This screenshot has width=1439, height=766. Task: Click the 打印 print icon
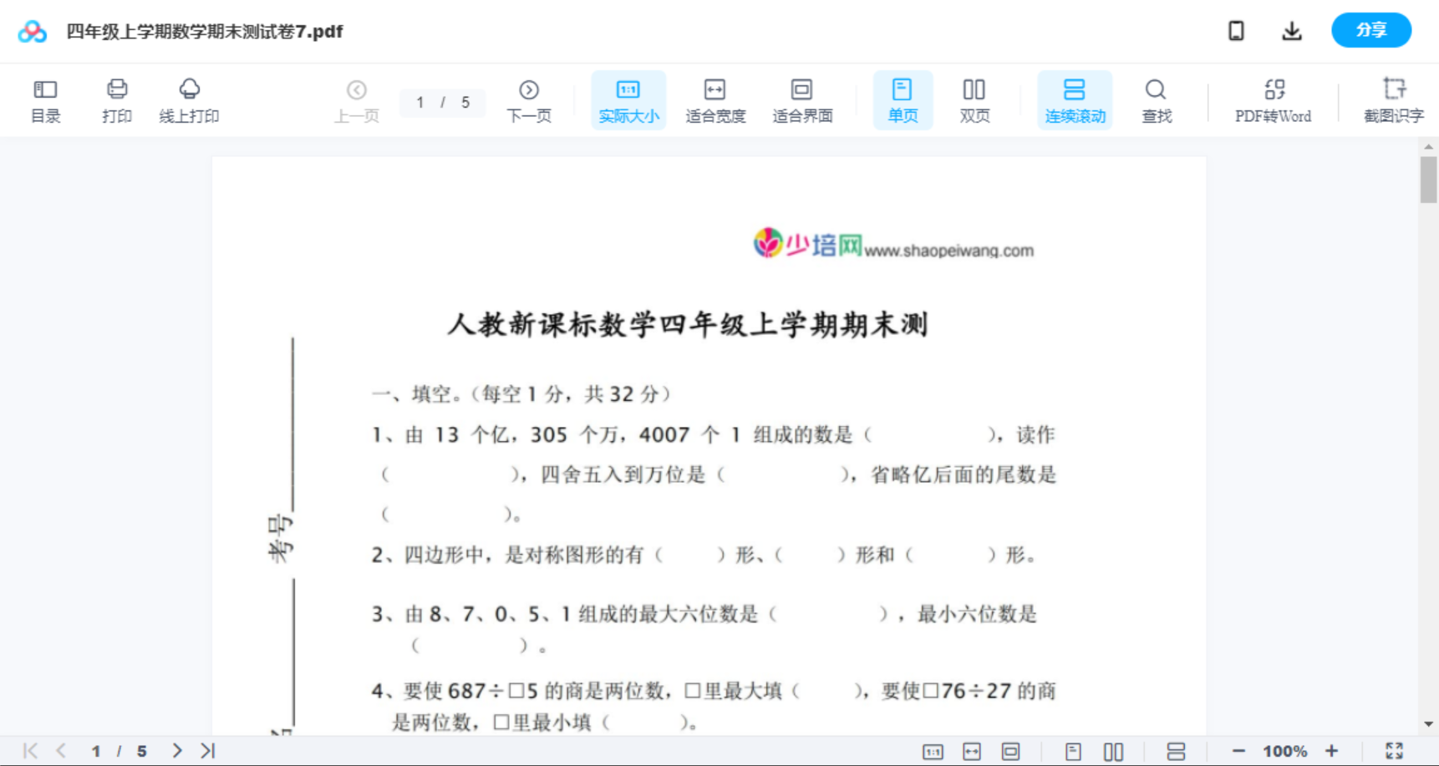click(x=116, y=99)
